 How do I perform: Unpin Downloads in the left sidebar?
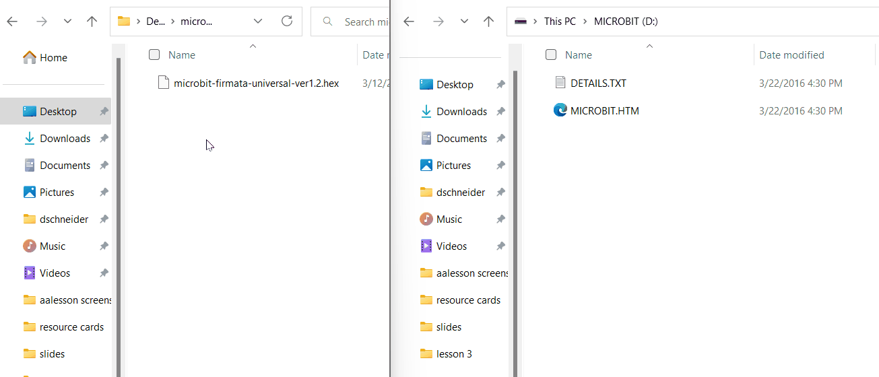(104, 139)
